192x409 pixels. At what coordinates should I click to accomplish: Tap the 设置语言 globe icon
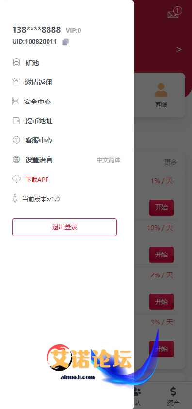click(16, 160)
